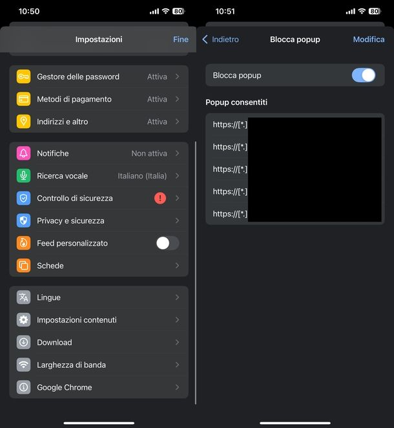Turn off the Blocca popup switch
The width and height of the screenshot is (394, 428).
click(364, 76)
